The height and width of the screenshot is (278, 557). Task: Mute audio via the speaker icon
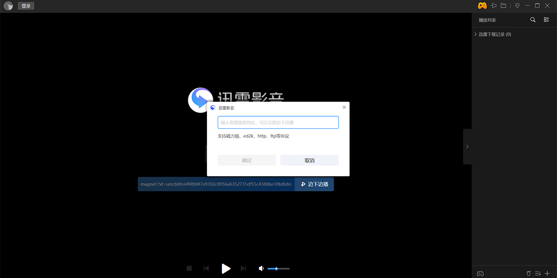[261, 268]
